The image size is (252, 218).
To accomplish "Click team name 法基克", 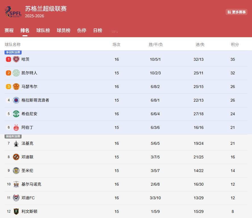I will [27, 143].
